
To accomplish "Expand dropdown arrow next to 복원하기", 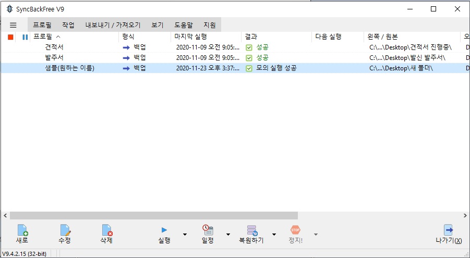I will (274, 235).
